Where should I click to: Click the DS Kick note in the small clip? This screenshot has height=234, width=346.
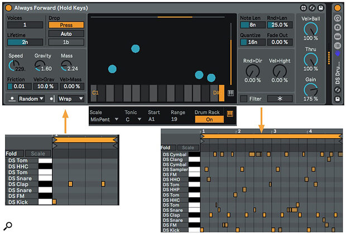pyautogui.click(x=54, y=202)
